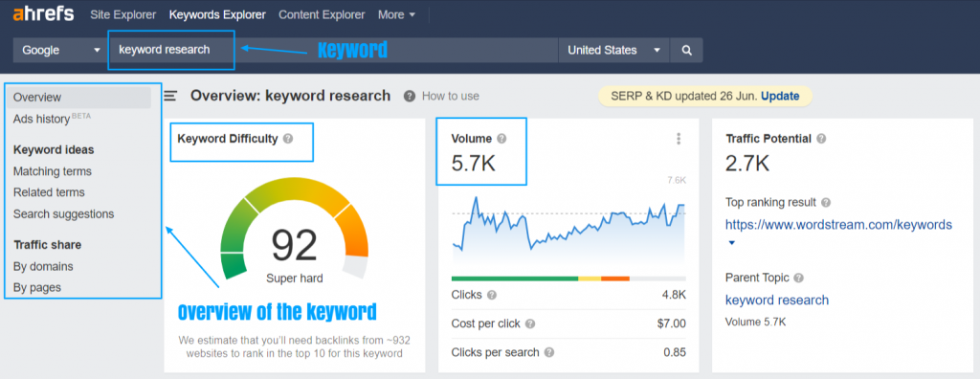Open Keywords Explorer tab
This screenshot has height=379, width=980.
point(217,14)
